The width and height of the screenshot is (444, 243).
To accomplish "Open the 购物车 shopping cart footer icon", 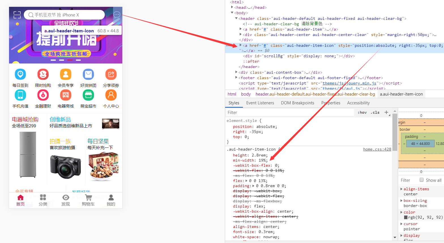I will click(88, 200).
